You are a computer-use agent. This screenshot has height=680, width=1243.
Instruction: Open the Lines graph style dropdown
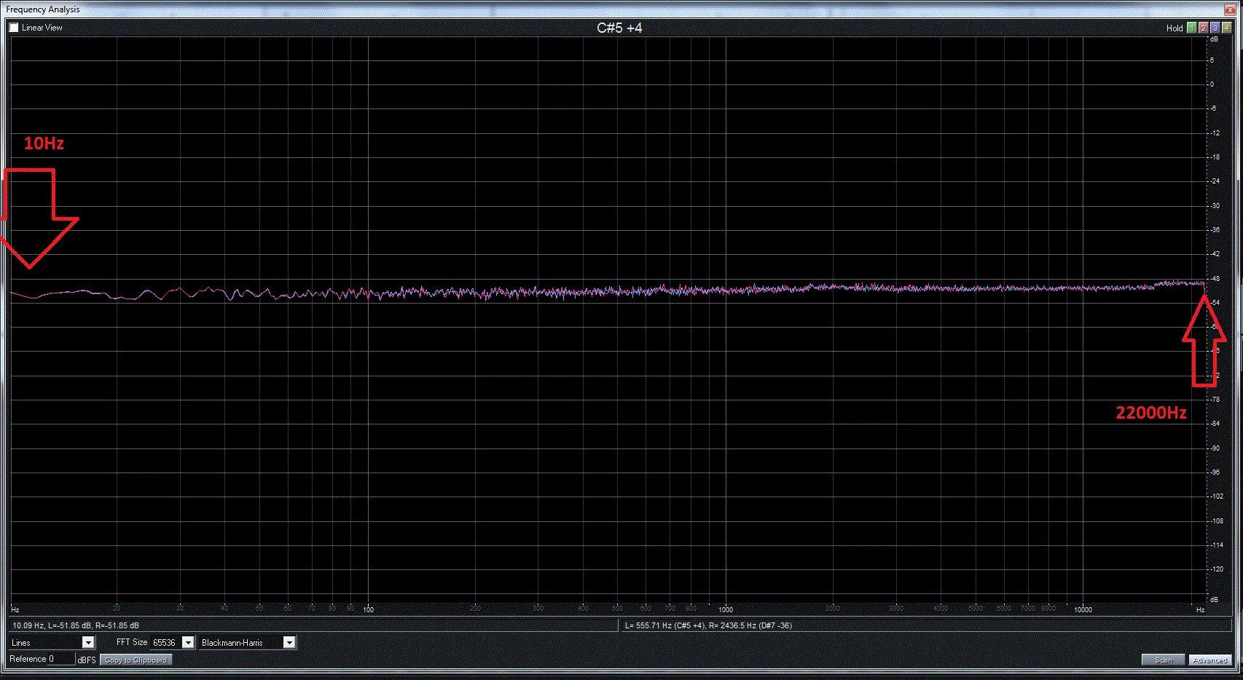click(x=87, y=642)
